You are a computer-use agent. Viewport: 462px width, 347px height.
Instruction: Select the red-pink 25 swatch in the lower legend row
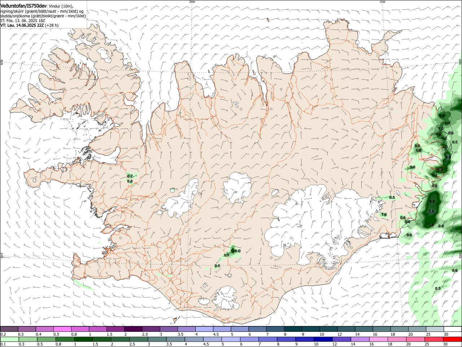pyautogui.click(x=434, y=339)
